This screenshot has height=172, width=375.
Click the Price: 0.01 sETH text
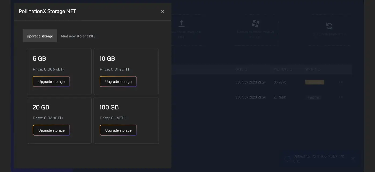coord(114,69)
